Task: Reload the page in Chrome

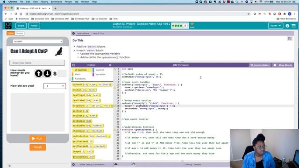Action: (x=16, y=14)
